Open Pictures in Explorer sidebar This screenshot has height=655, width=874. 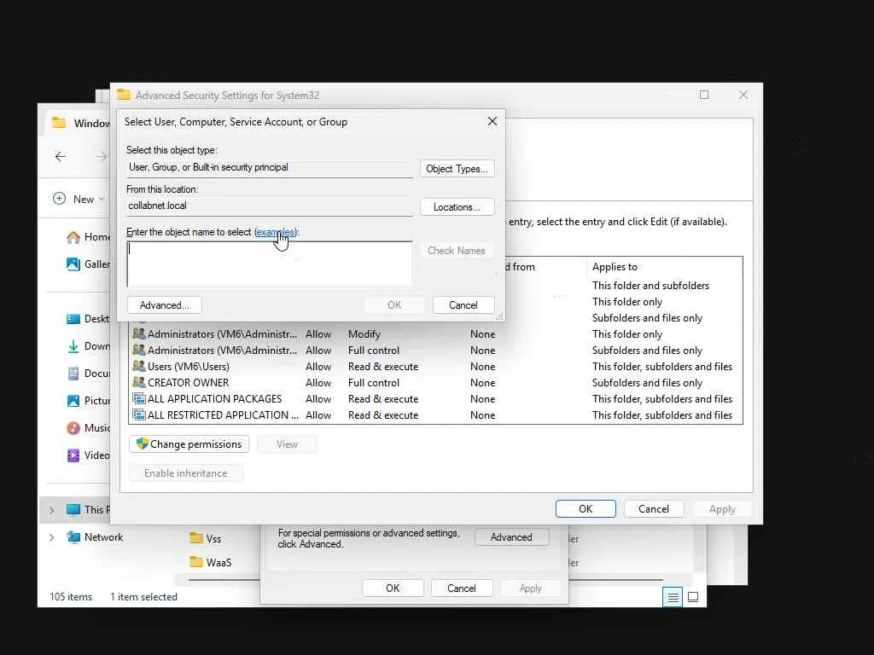tap(89, 401)
